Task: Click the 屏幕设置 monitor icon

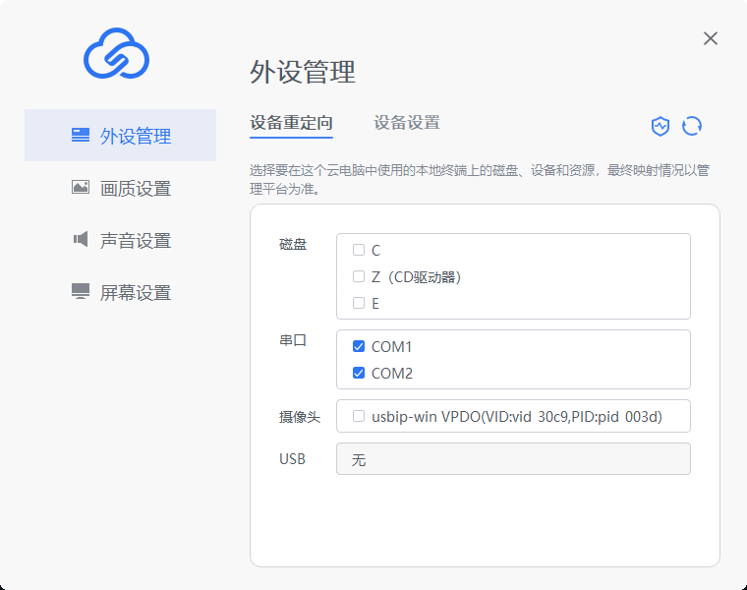Action: pos(81,292)
